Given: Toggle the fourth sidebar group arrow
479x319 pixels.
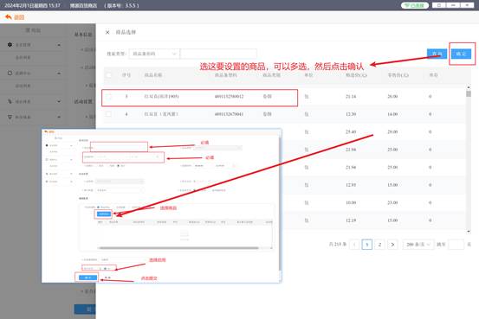Looking at the screenshot, I should coord(59,117).
